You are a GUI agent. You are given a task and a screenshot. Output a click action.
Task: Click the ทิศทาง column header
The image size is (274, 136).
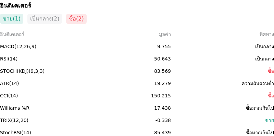point(267,35)
